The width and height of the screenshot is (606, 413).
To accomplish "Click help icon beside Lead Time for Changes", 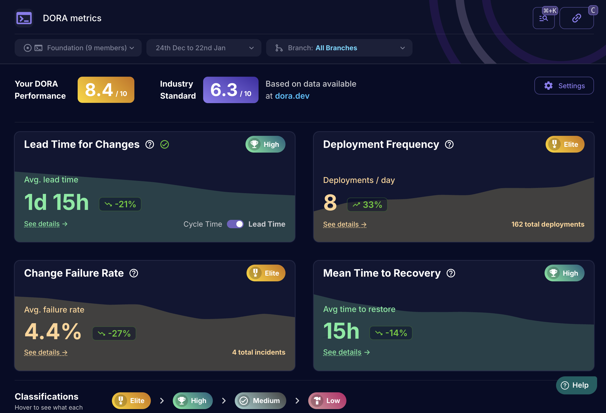I will click(x=150, y=144).
